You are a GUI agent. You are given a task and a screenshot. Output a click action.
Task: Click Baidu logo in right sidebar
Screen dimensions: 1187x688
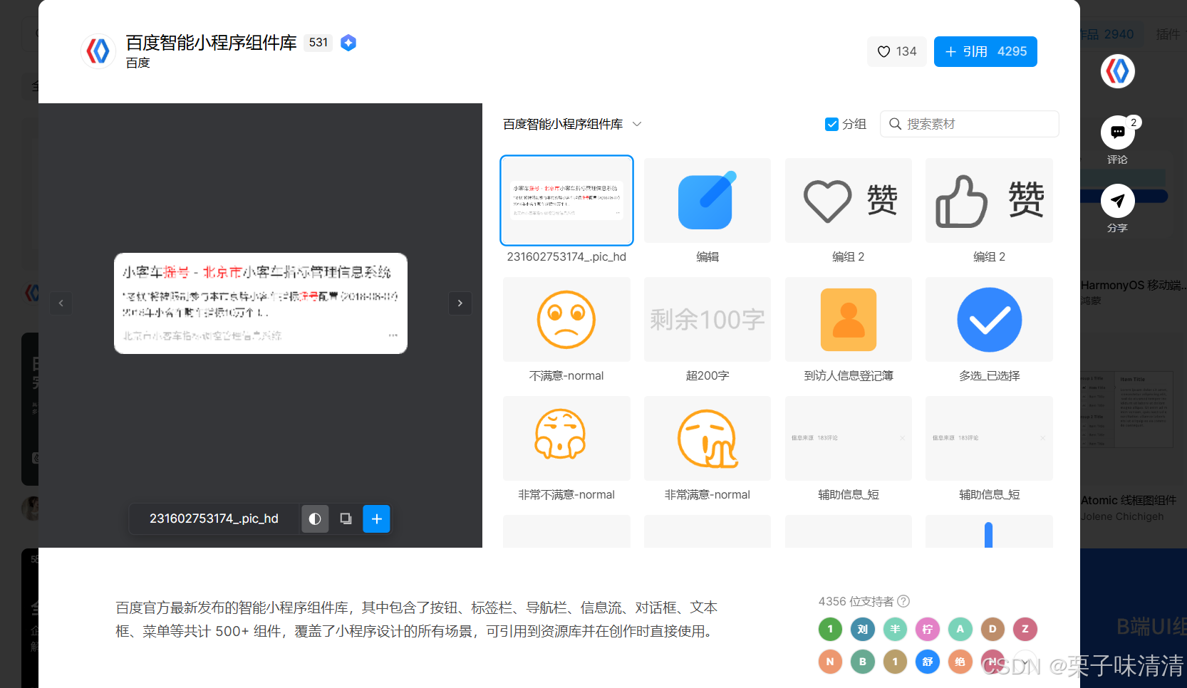pos(1117,71)
